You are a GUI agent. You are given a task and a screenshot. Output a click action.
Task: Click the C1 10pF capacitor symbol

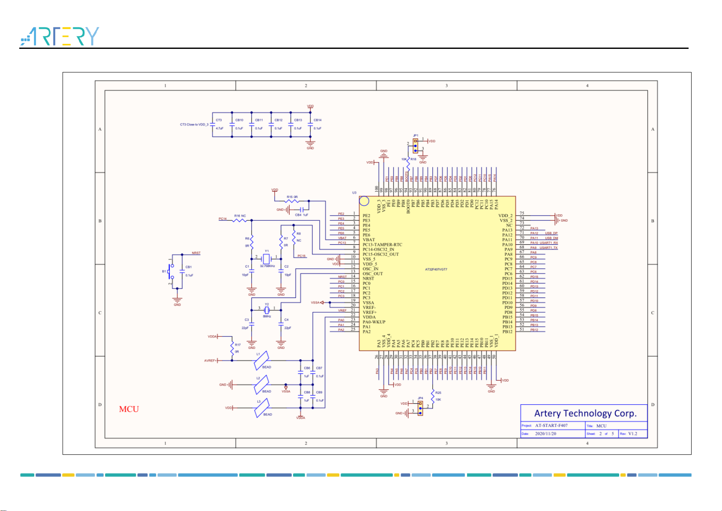click(252, 271)
